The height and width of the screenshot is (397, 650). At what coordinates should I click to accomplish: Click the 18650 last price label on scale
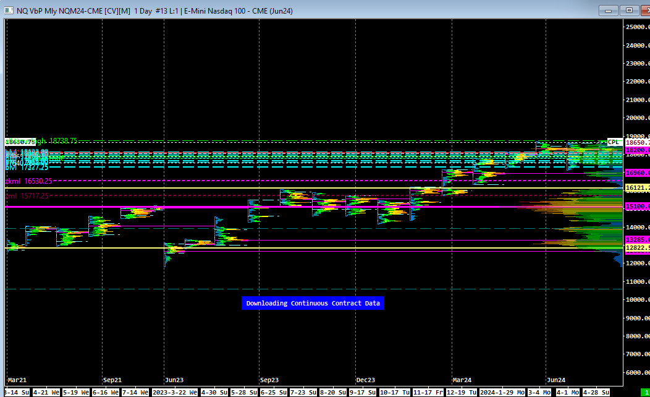pyautogui.click(x=637, y=142)
